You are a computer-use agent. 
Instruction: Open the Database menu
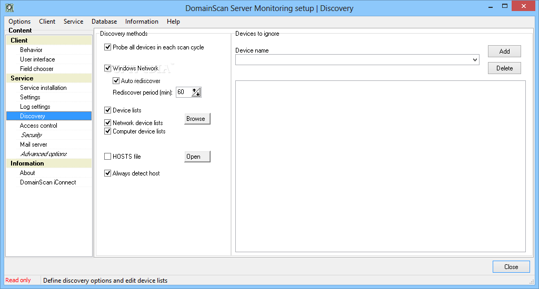coord(104,21)
